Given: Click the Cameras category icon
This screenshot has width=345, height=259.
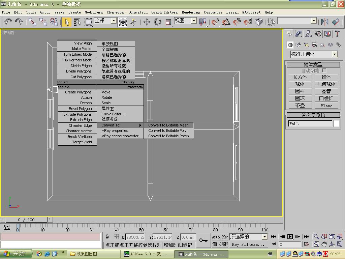Looking at the screenshot, I should [x=314, y=45].
